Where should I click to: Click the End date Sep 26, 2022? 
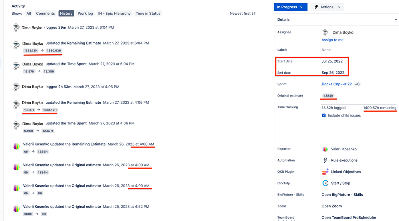[x=333, y=73]
